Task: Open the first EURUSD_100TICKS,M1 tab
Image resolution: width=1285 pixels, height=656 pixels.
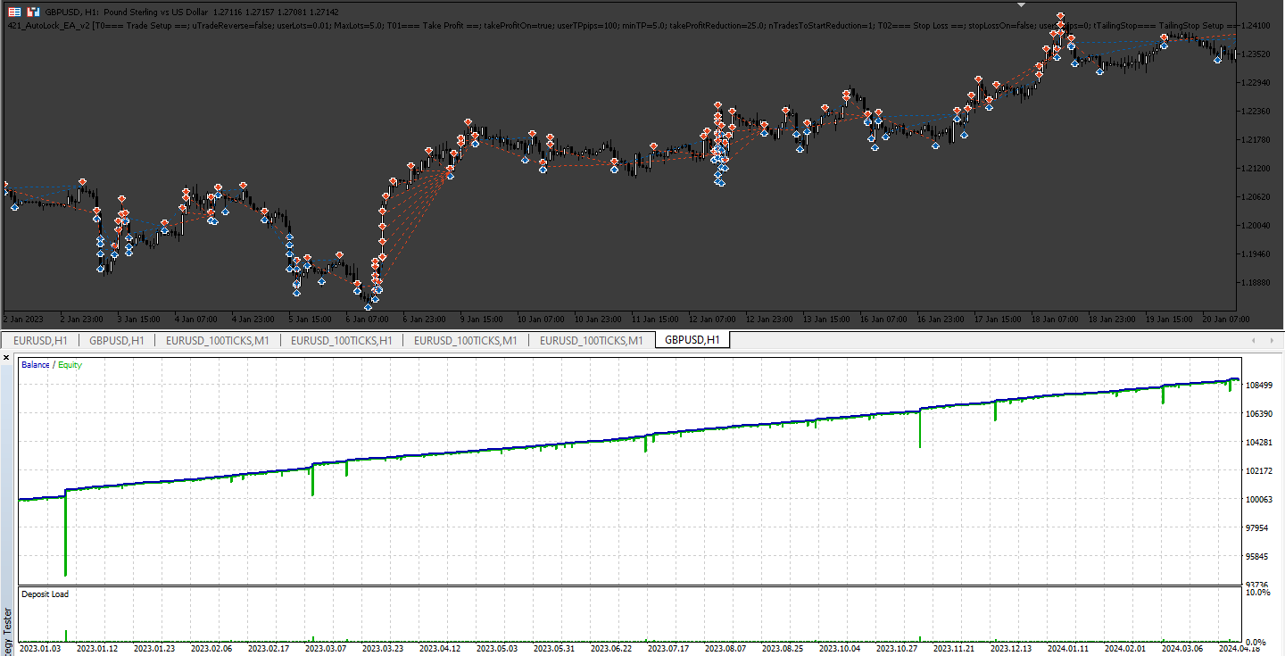Action: (x=217, y=340)
